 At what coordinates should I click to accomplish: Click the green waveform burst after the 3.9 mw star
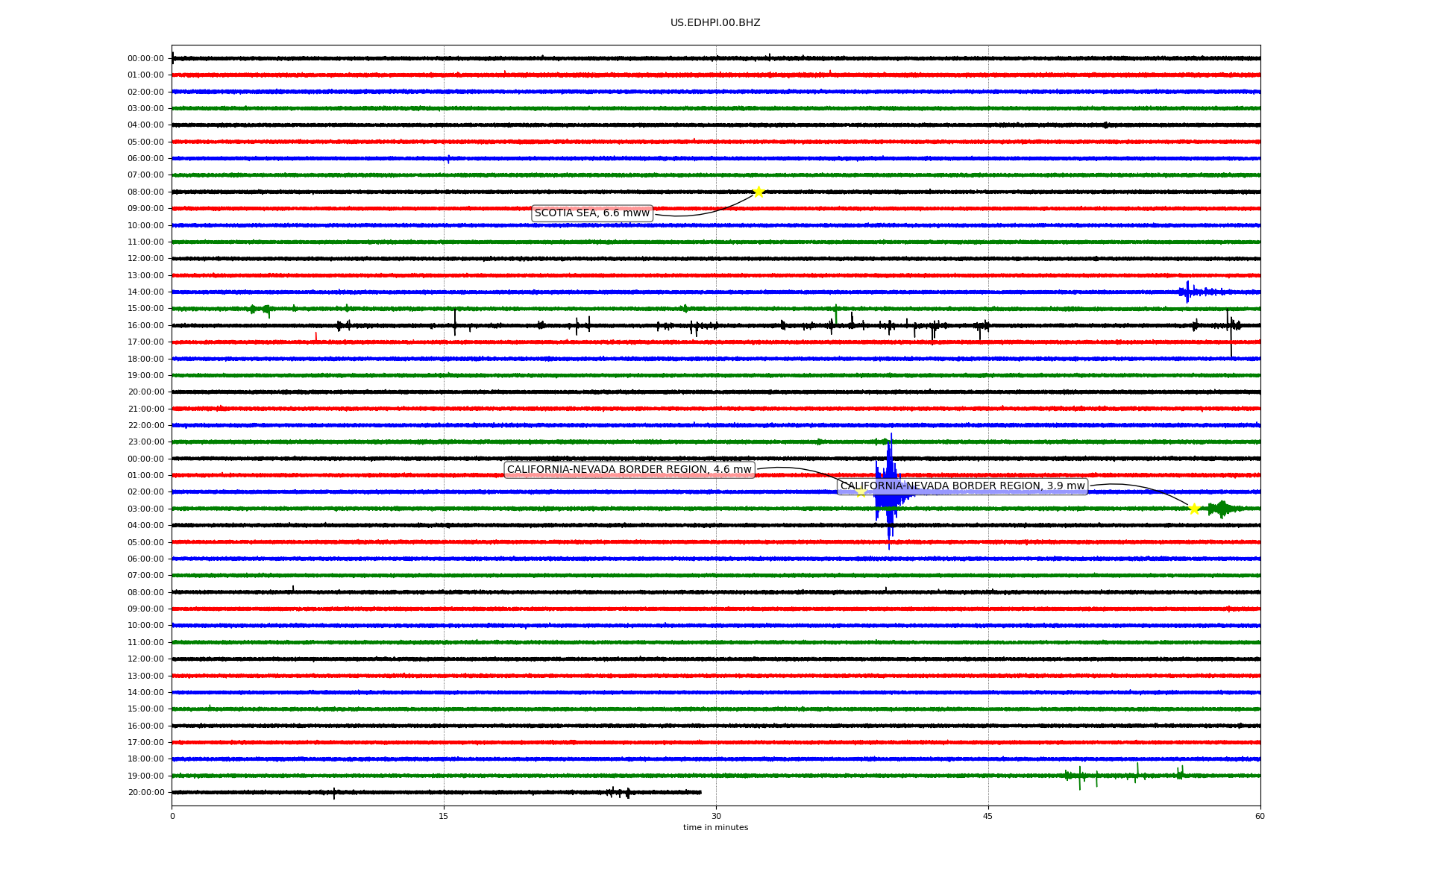click(x=1223, y=509)
